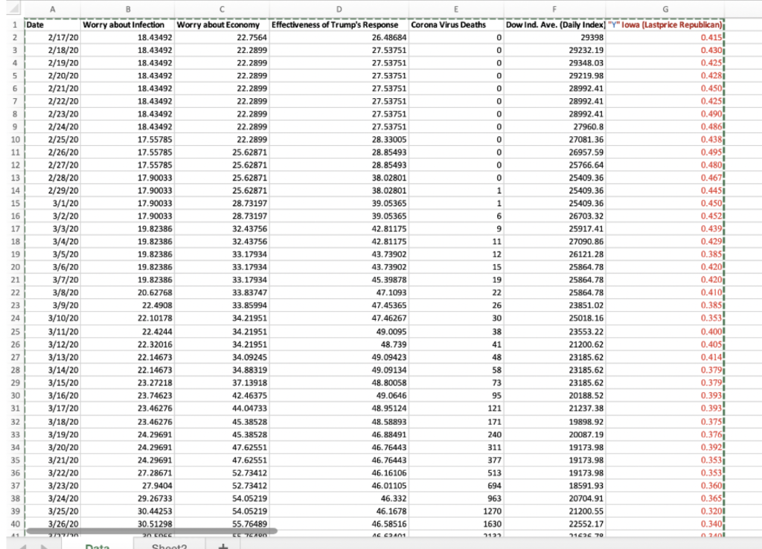This screenshot has width=762, height=549.
Task: Select the Effectiveness of Trump's Response header
Action: pyautogui.click(x=339, y=25)
